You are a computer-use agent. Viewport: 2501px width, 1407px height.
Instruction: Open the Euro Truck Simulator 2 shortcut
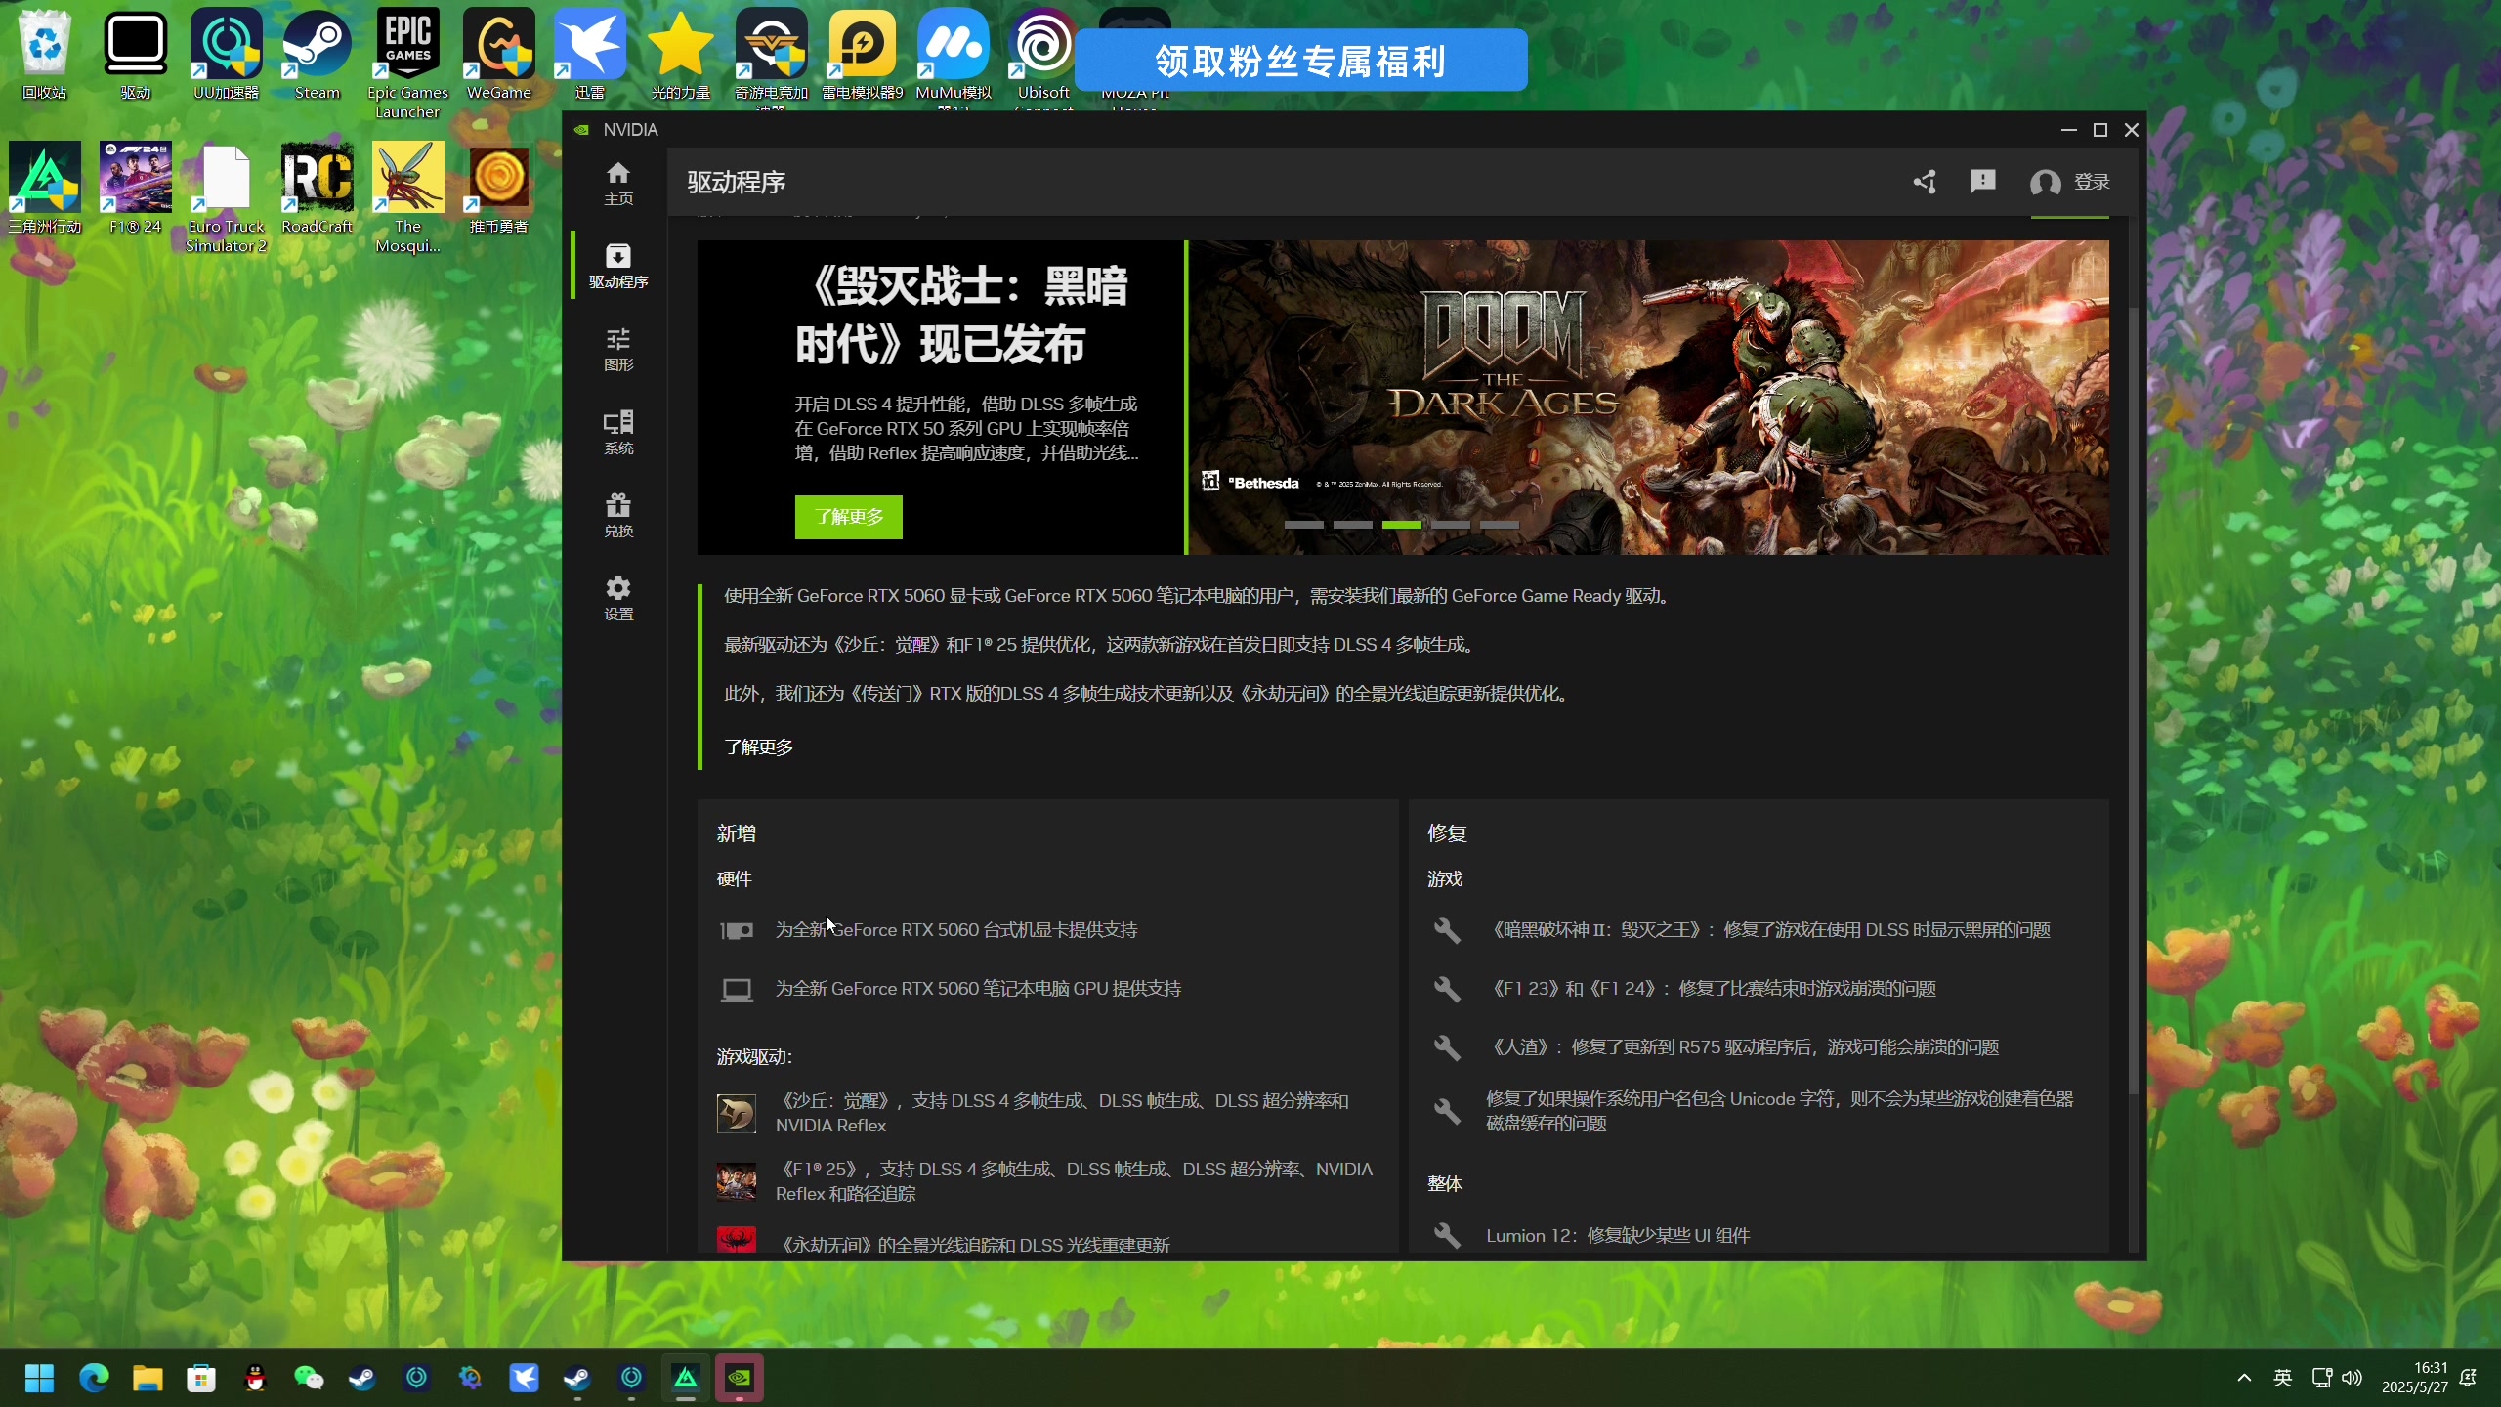coord(227,198)
